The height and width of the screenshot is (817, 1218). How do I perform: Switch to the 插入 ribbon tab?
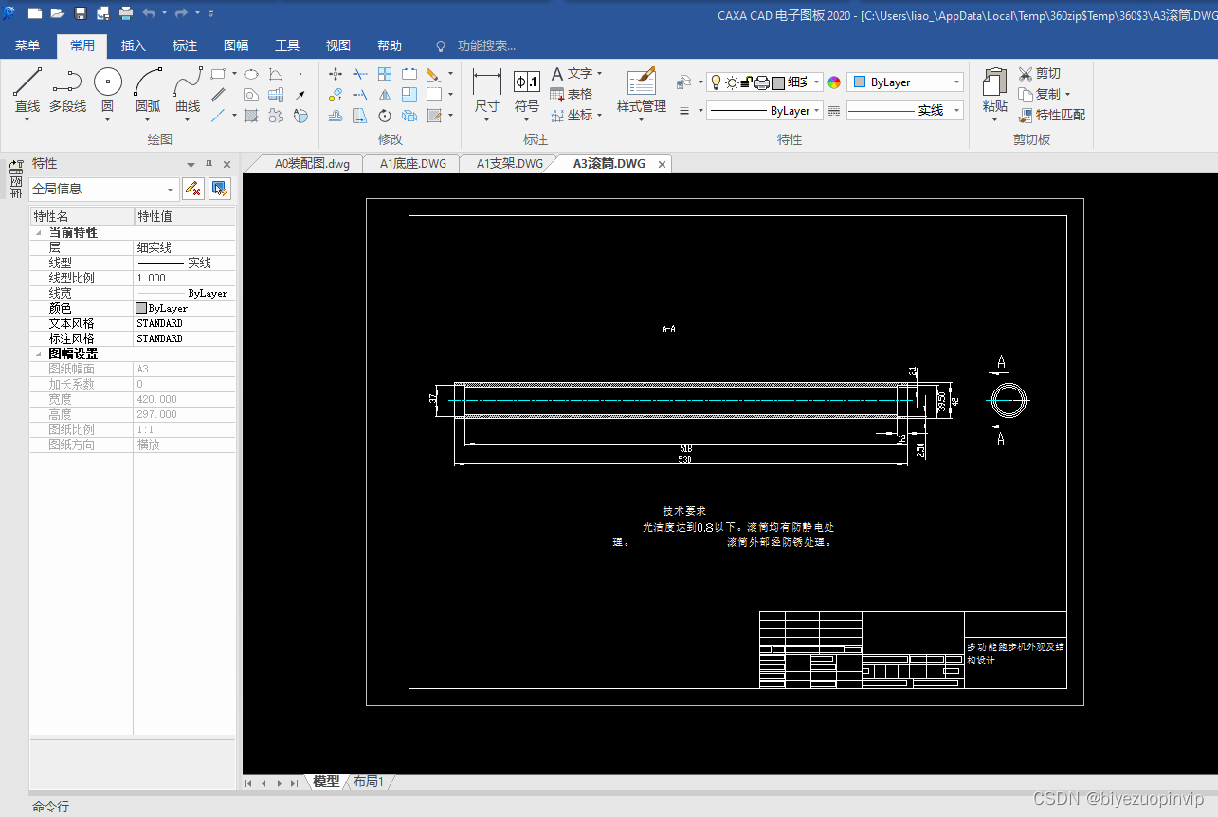point(134,45)
